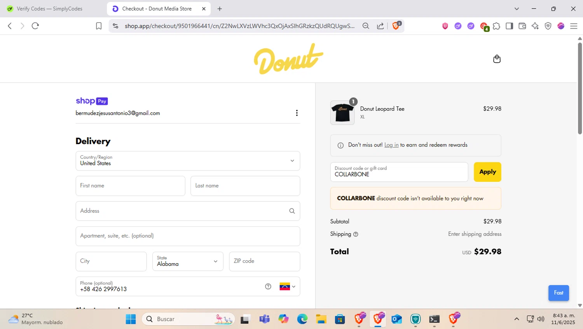
Task: Open Outlook from taskbar
Action: click(x=396, y=319)
